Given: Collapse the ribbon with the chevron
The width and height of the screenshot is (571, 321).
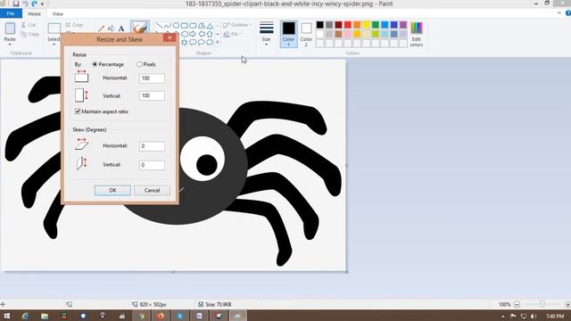Looking at the screenshot, I should (x=559, y=13).
